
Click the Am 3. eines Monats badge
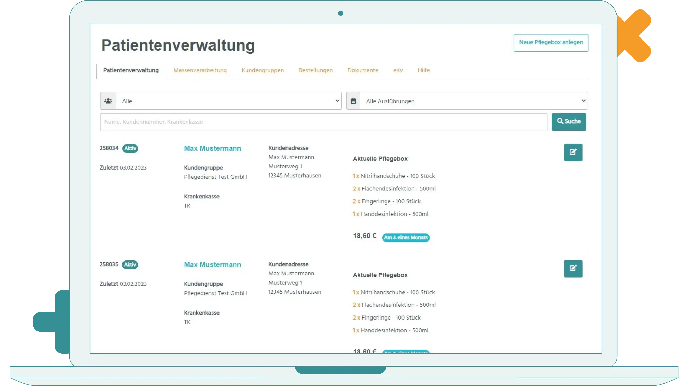(406, 237)
